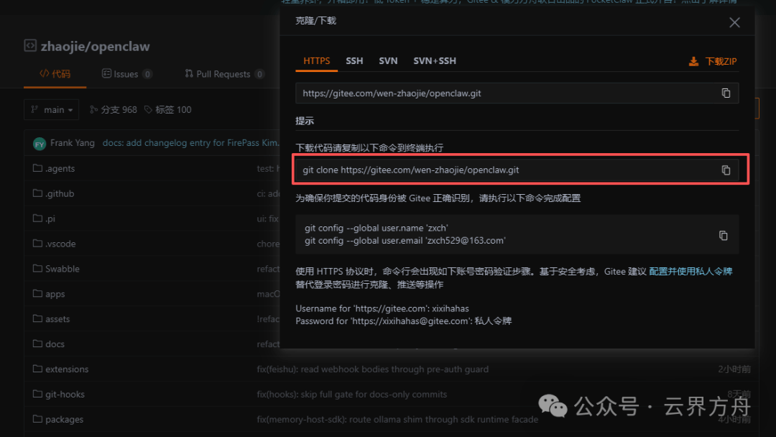776x437 pixels.
Task: Open the .agents folder
Action: point(60,169)
